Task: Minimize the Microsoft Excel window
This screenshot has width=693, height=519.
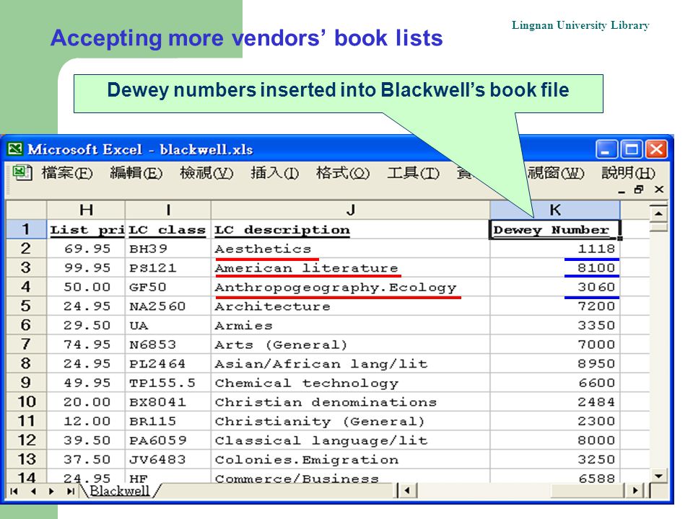Action: 607,149
